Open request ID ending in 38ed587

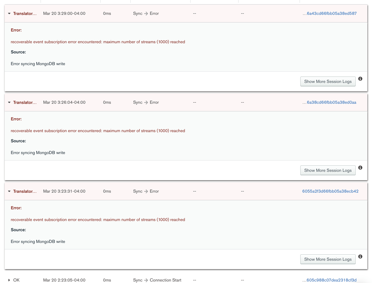329,13
